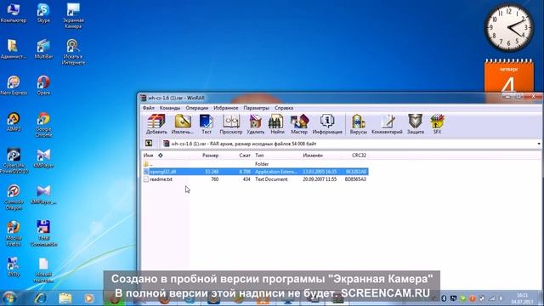This screenshot has height=306, width=544.
Task: Select the Nero Express desktop icon
Action: click(14, 85)
